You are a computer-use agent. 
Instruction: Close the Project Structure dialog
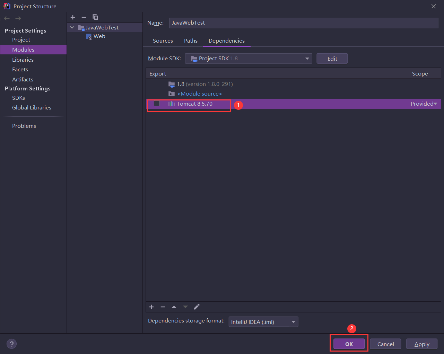pyautogui.click(x=434, y=6)
